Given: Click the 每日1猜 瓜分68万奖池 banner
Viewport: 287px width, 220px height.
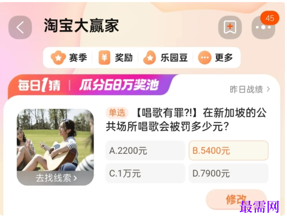Looking at the screenshot, I should point(90,85).
